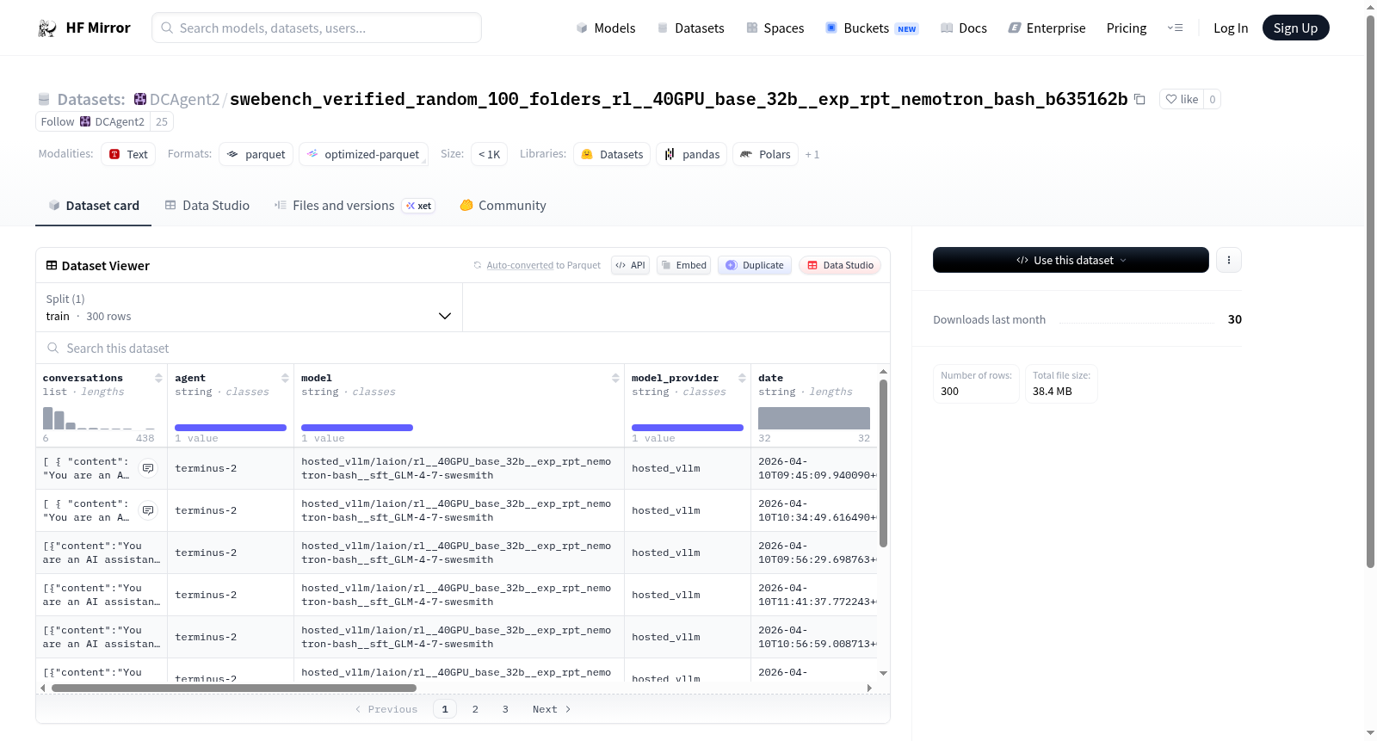
Task: Click the Polars library tag
Action: tap(765, 154)
